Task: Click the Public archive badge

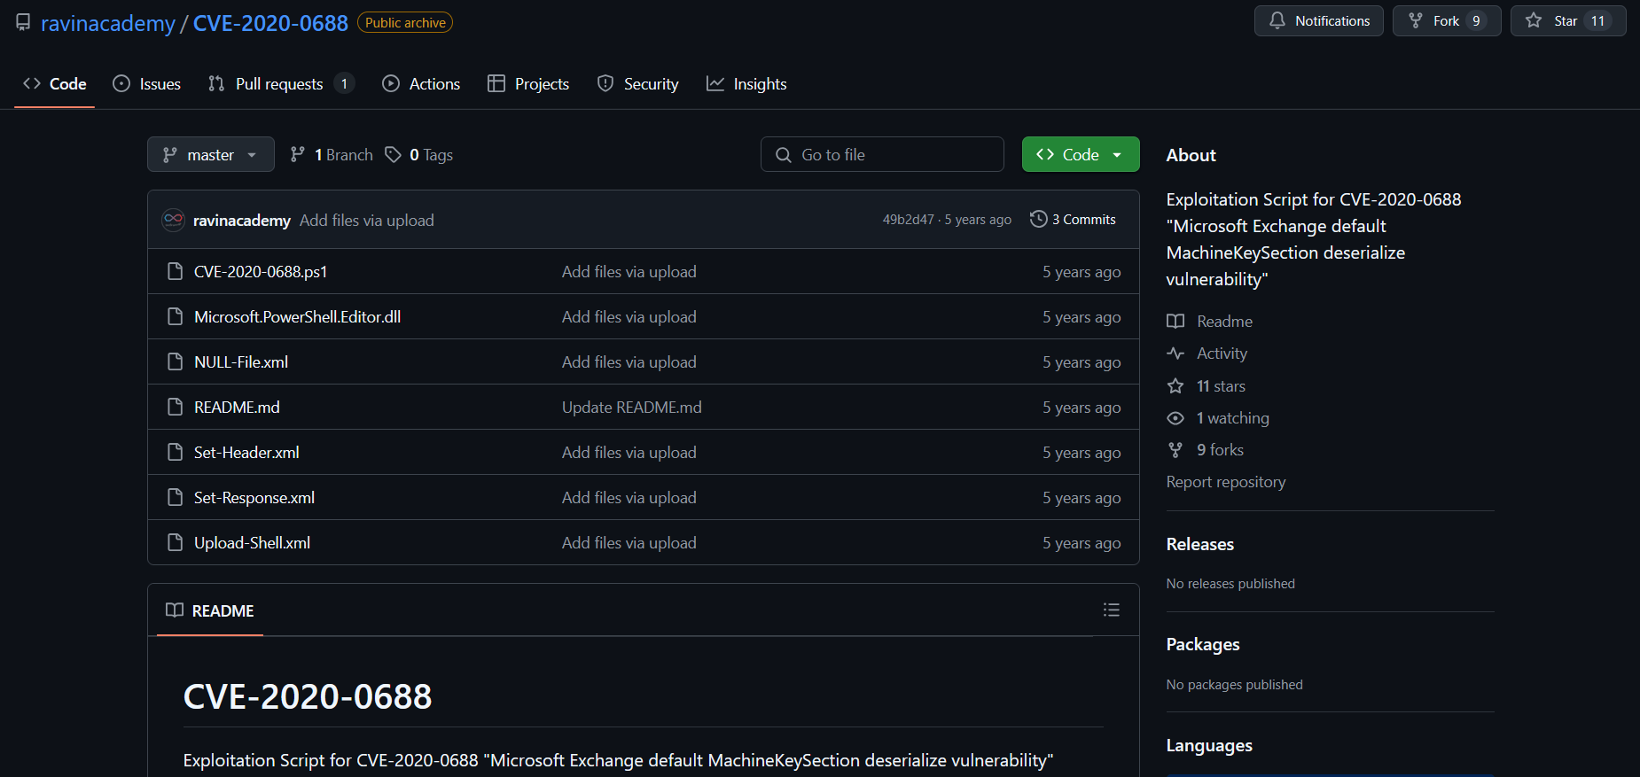Action: point(405,23)
